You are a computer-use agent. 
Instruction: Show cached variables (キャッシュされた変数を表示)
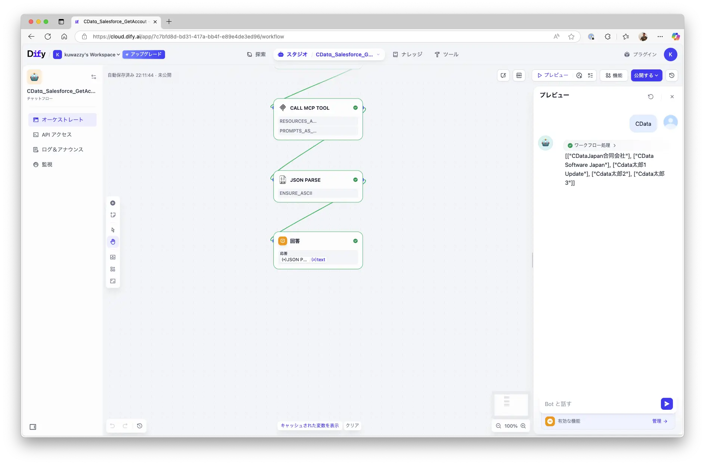310,425
